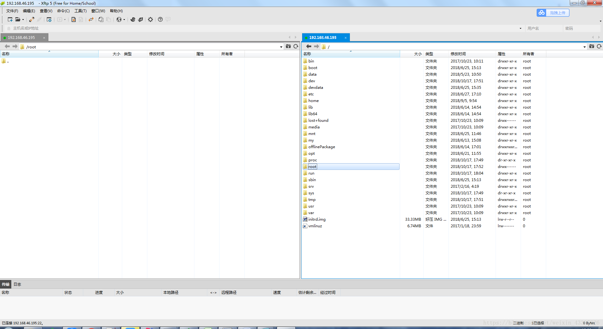This screenshot has width=603, height=329.
Task: Switch to the 传输 transfer tab
Action: click(6, 284)
